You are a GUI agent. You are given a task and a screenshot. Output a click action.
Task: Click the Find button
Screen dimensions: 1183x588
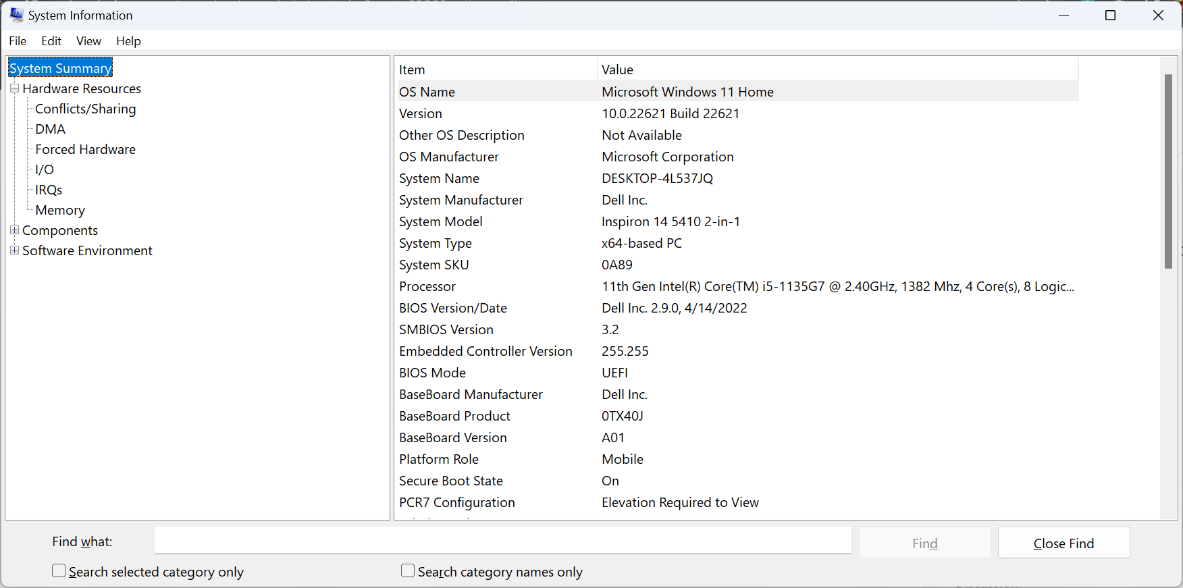(x=925, y=543)
